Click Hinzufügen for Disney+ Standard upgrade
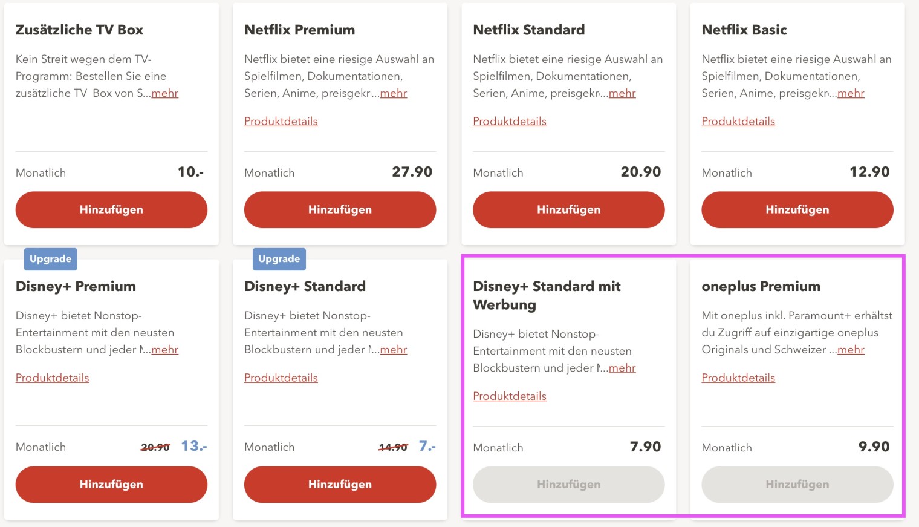 point(340,485)
